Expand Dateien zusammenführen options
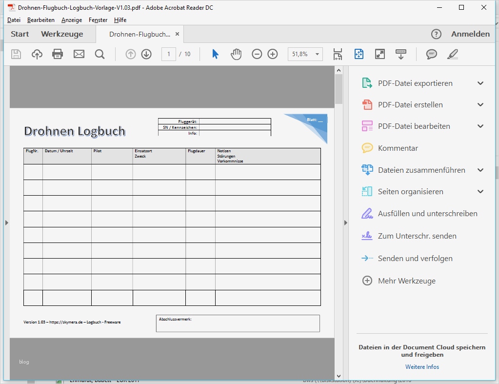The image size is (499, 384). pyautogui.click(x=480, y=170)
